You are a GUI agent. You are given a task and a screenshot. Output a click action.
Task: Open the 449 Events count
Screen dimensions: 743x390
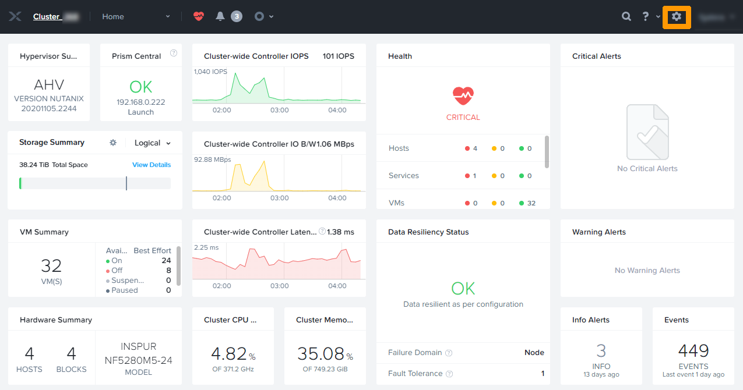(693, 351)
